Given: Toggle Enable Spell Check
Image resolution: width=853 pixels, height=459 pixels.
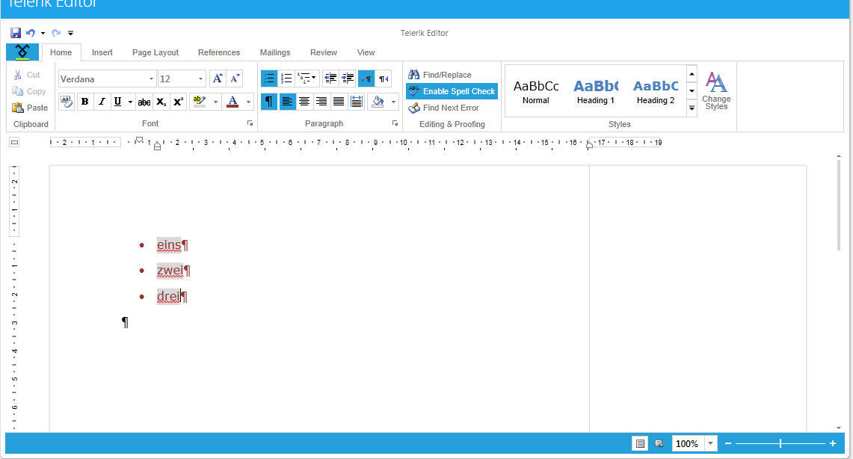Looking at the screenshot, I should click(452, 91).
